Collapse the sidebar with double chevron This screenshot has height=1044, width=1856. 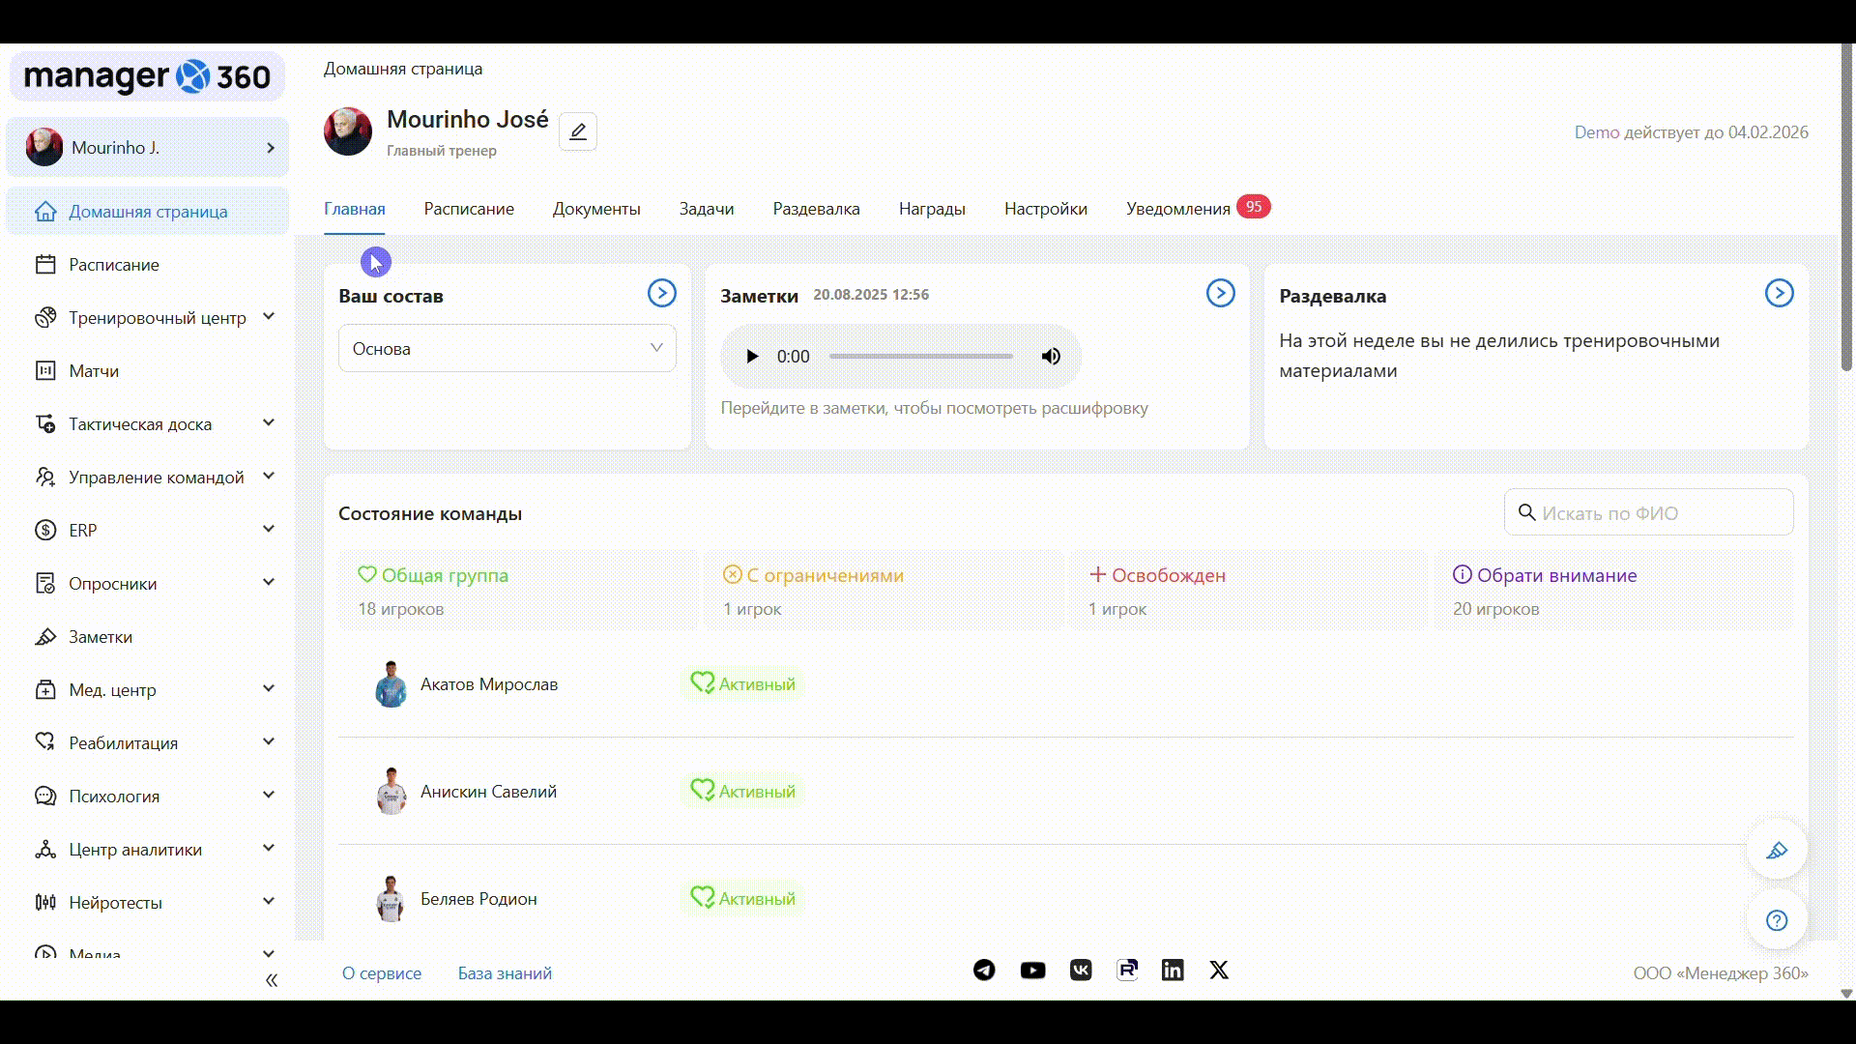(272, 980)
